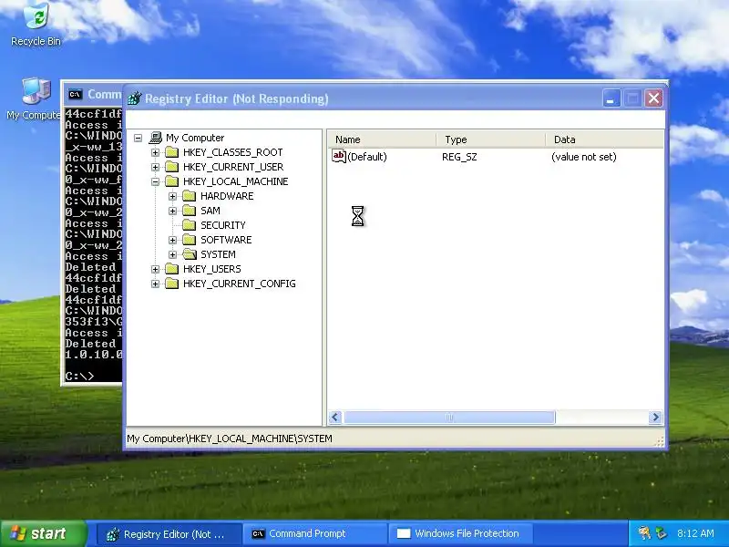Image resolution: width=729 pixels, height=547 pixels.
Task: Close the Registry Editor window
Action: coord(653,98)
